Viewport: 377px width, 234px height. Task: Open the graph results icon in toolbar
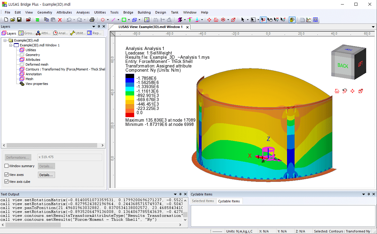pyautogui.click(x=309, y=20)
